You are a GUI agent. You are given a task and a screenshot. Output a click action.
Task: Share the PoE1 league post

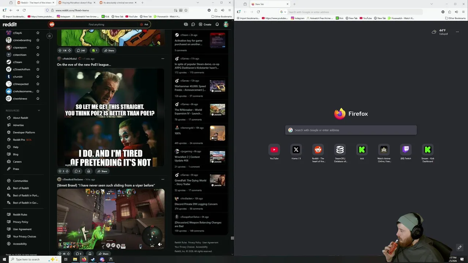pos(102,171)
